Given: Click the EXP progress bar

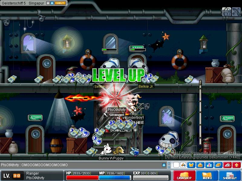Looking at the screenshot, I should point(151,177).
